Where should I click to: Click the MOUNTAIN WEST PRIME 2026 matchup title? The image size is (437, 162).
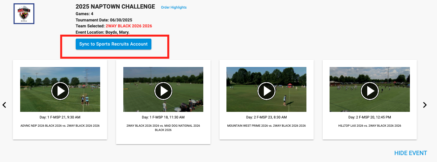pos(266,126)
